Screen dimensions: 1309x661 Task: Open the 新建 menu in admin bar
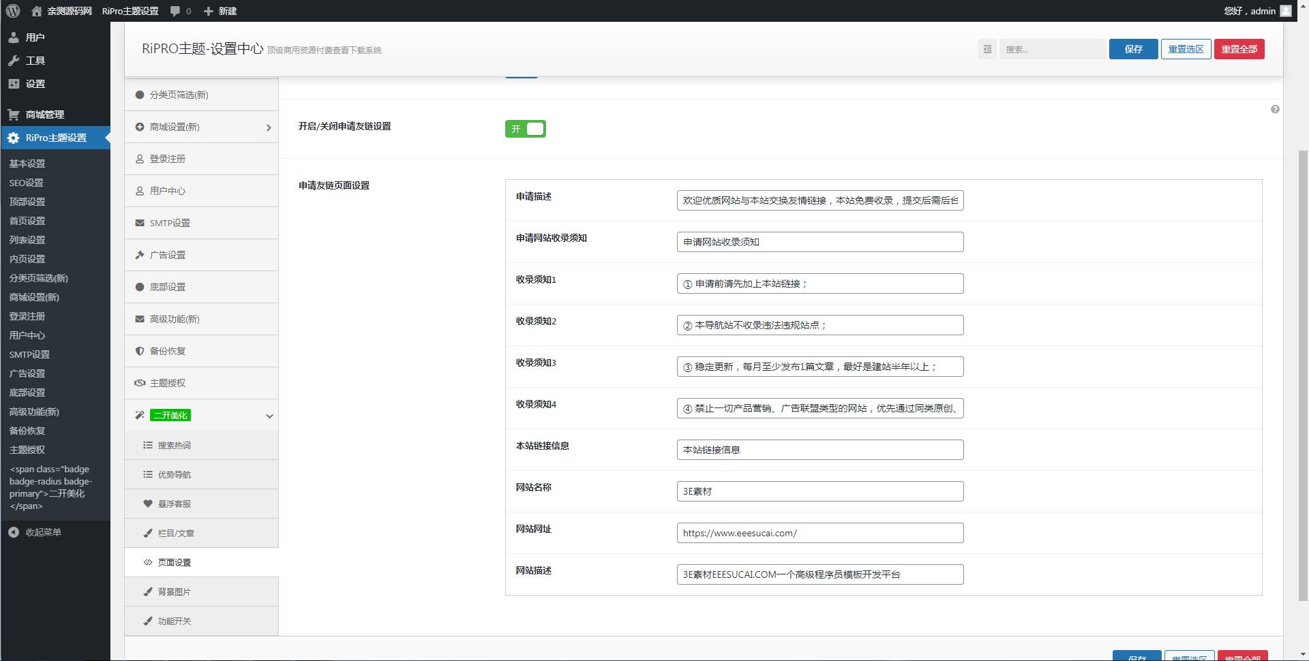222,11
